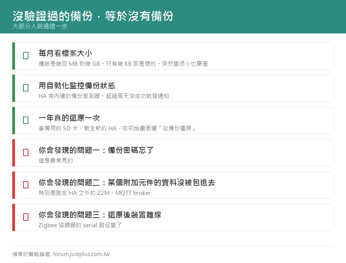Image resolution: width=346 pixels, height=263 pixels.
Task: Click the 惟家的智能論壇 footer text
Action: [31, 254]
